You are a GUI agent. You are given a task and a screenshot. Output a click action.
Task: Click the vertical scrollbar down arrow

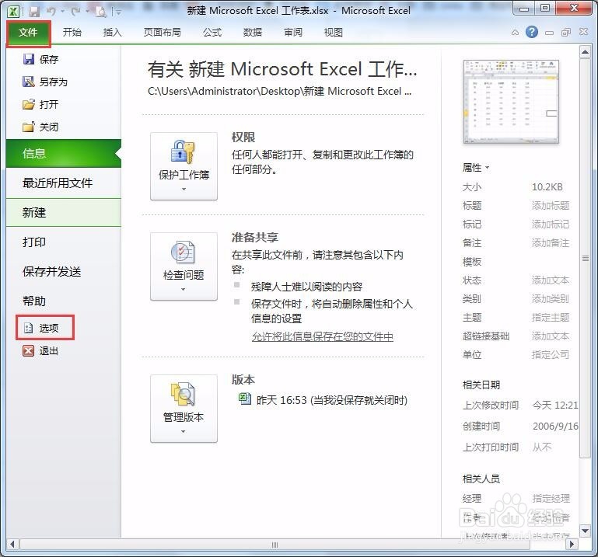pos(585,531)
